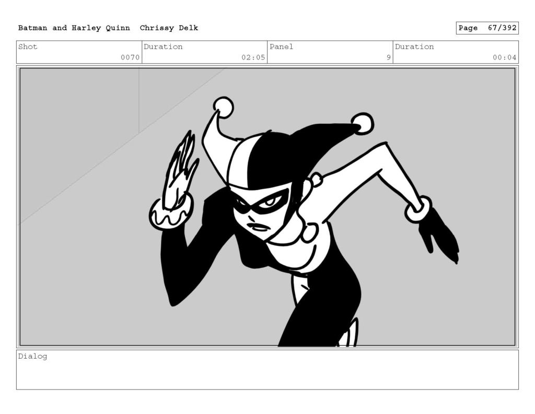This screenshot has height=414, width=535.
Task: Click the Harley Quinn storyboard drawing
Action: (x=267, y=207)
